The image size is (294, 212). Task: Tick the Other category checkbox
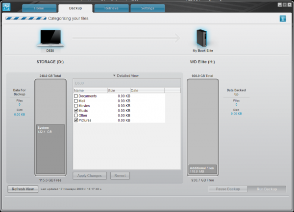tap(76, 116)
